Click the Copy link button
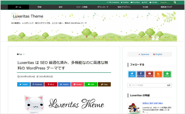 tap(104, 84)
